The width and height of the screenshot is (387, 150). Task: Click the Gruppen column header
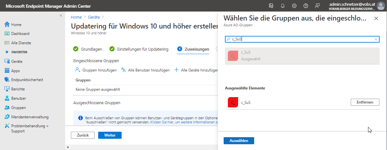(x=83, y=80)
